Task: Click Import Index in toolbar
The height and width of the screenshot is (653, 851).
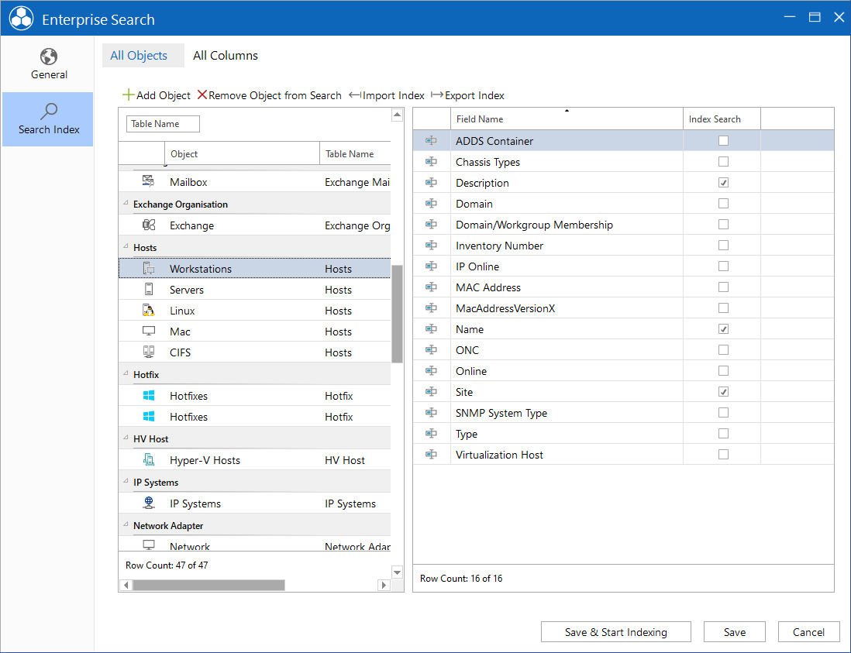Action: pos(387,95)
